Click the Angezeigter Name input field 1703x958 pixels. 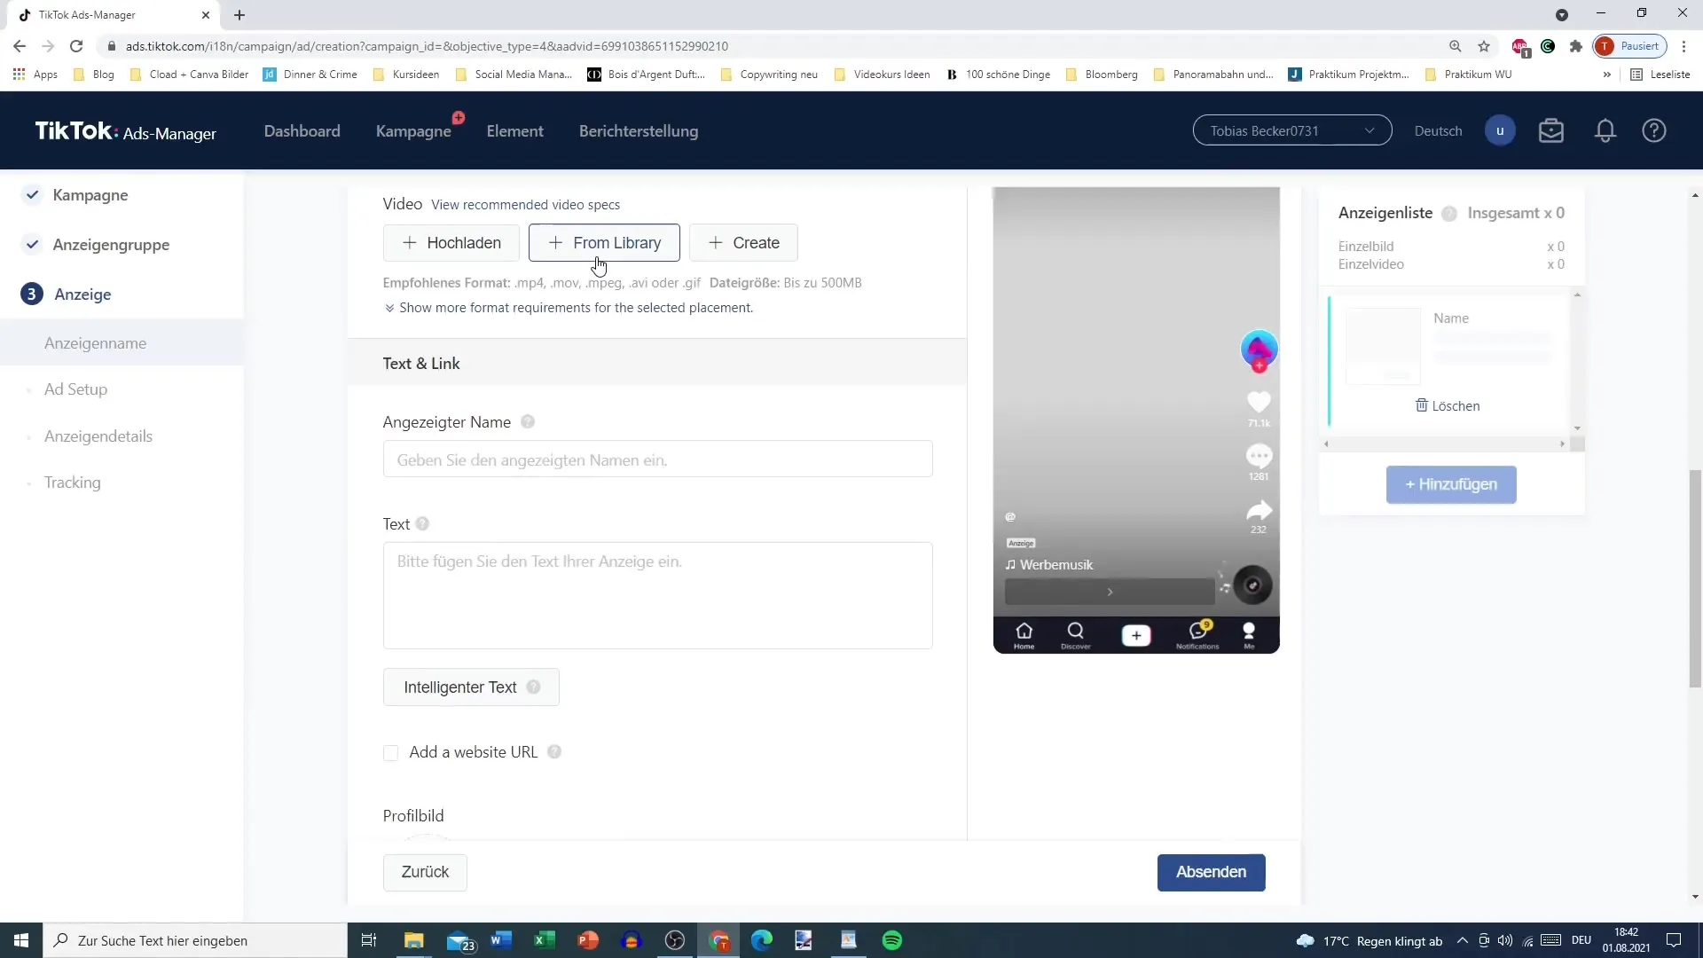[658, 459]
